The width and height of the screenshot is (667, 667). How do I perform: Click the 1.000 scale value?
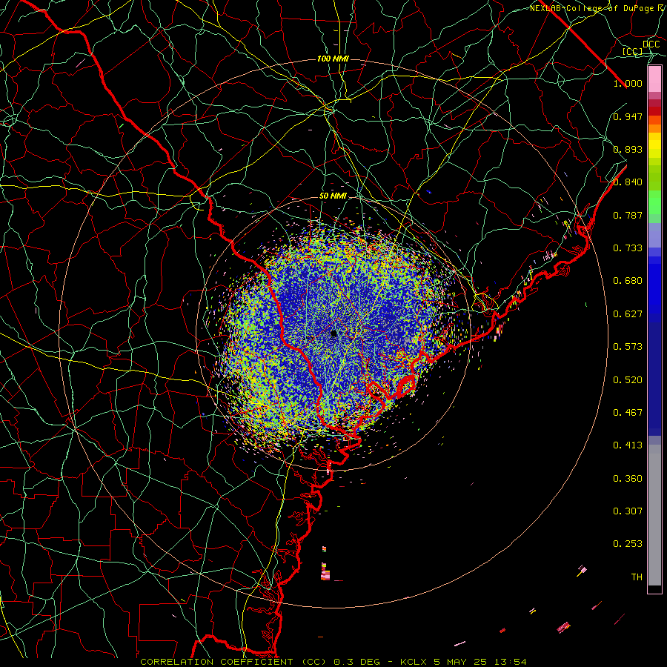click(x=628, y=83)
